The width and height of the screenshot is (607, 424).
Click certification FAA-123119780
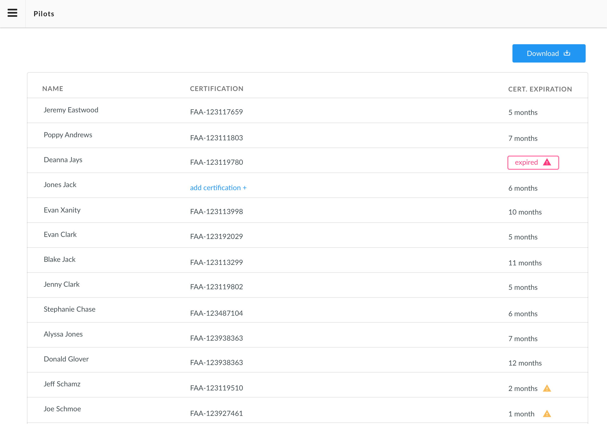(217, 162)
